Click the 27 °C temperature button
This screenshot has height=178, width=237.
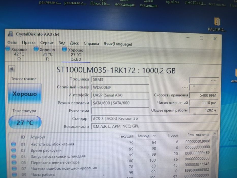25,123
